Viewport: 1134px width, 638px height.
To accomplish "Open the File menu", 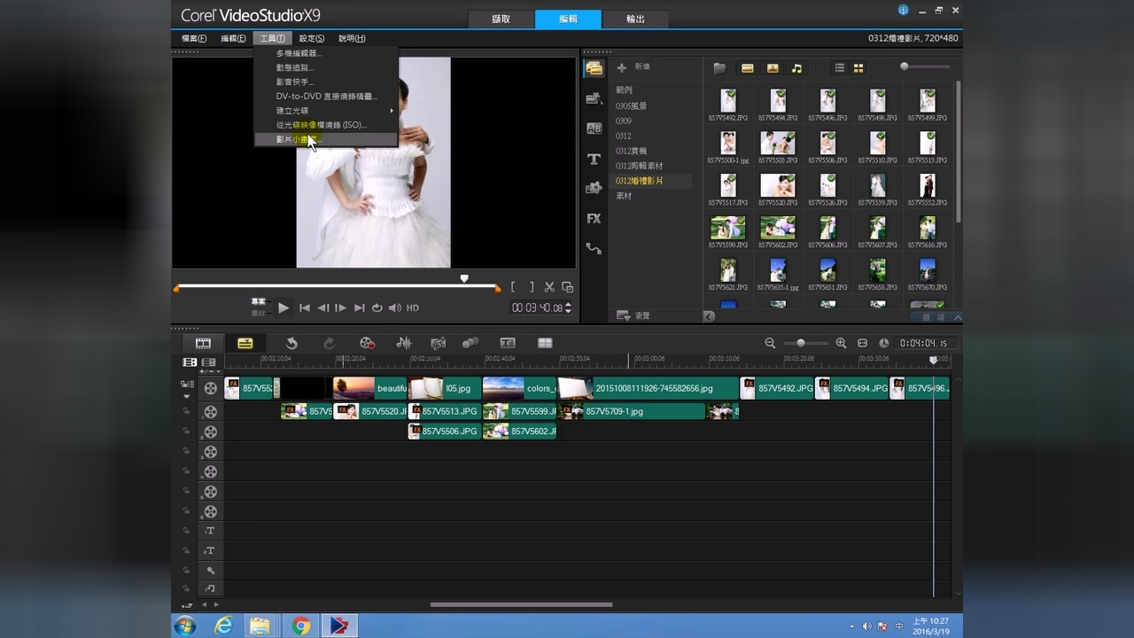I will pos(194,38).
